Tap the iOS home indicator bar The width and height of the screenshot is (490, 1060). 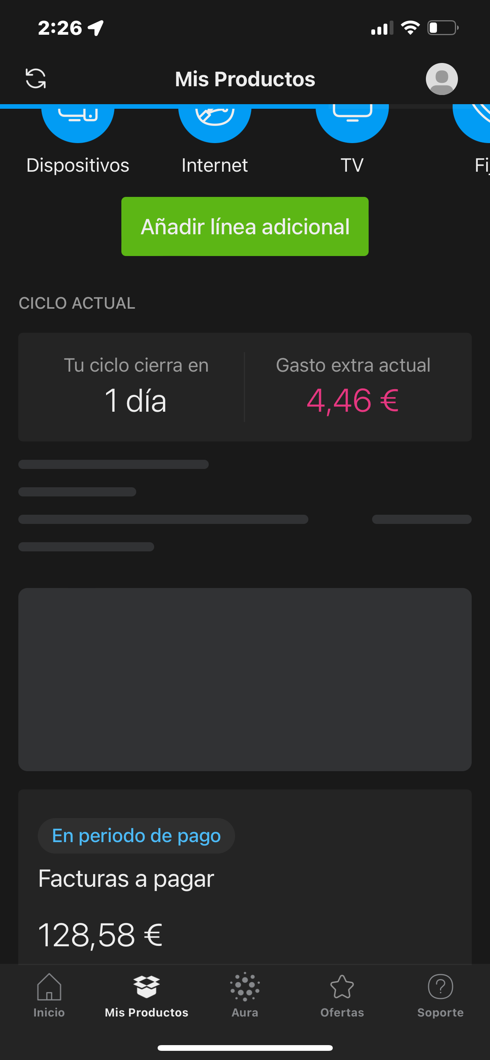pos(245,1048)
